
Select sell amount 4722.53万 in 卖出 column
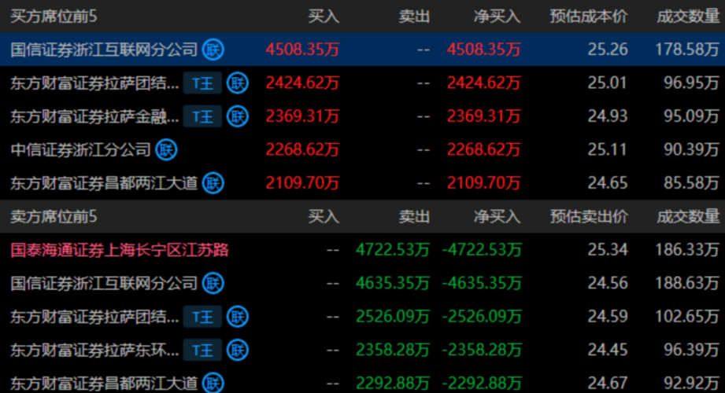tap(393, 250)
